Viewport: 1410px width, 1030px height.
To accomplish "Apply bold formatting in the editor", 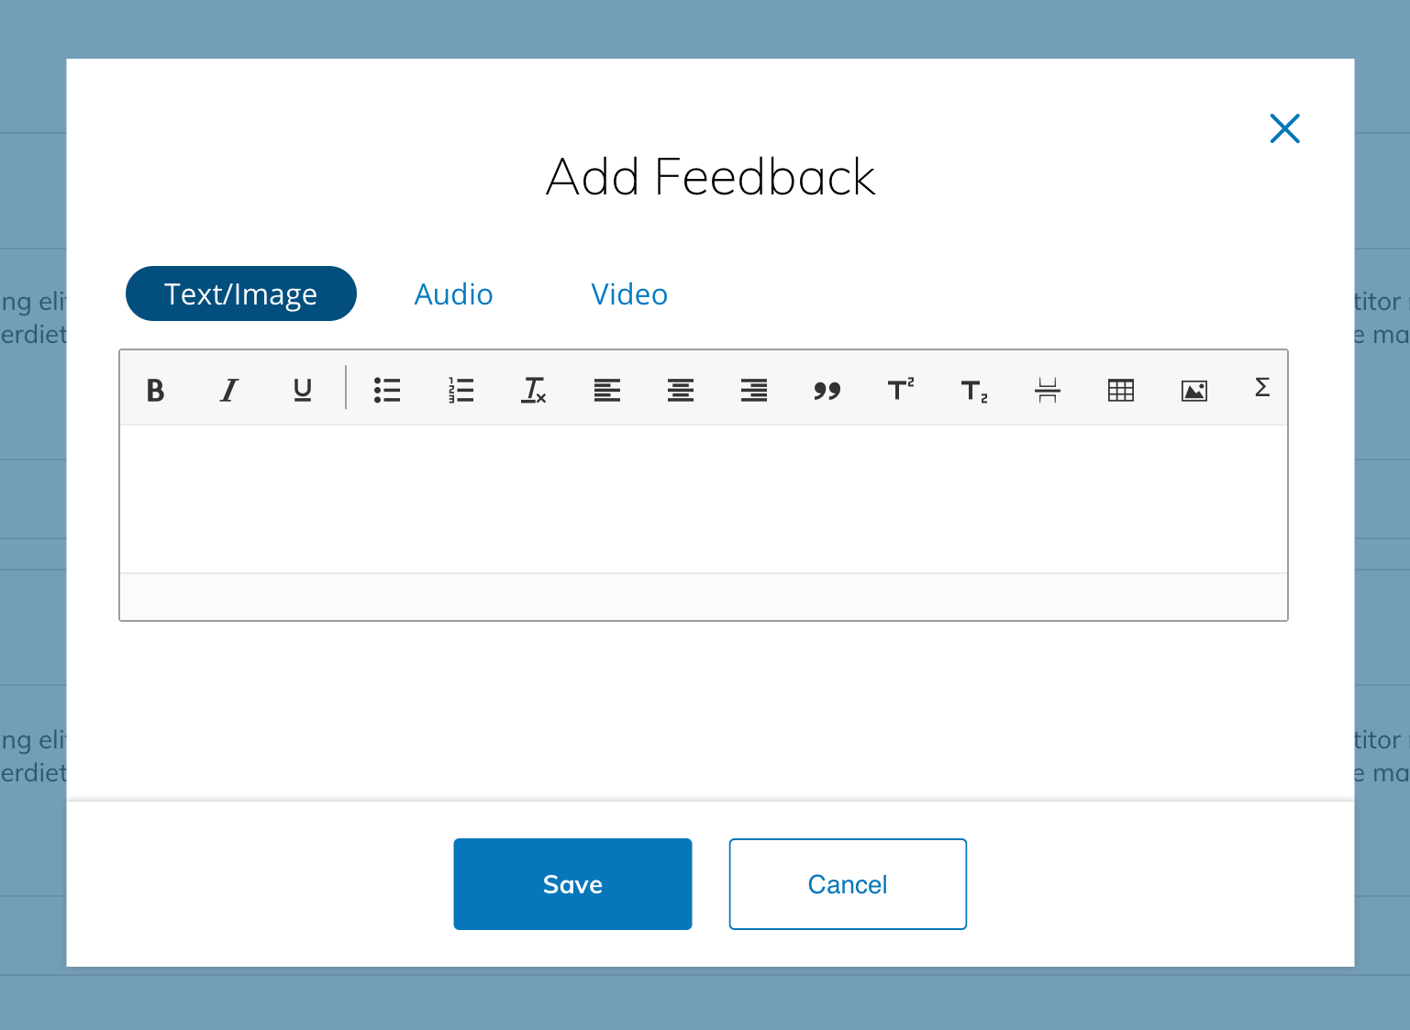I will pos(155,389).
